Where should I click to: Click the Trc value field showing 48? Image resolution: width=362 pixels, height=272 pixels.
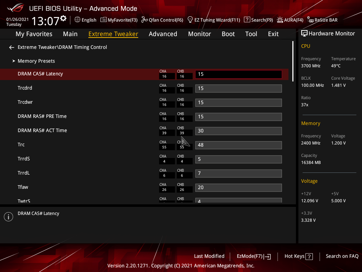(x=239, y=145)
